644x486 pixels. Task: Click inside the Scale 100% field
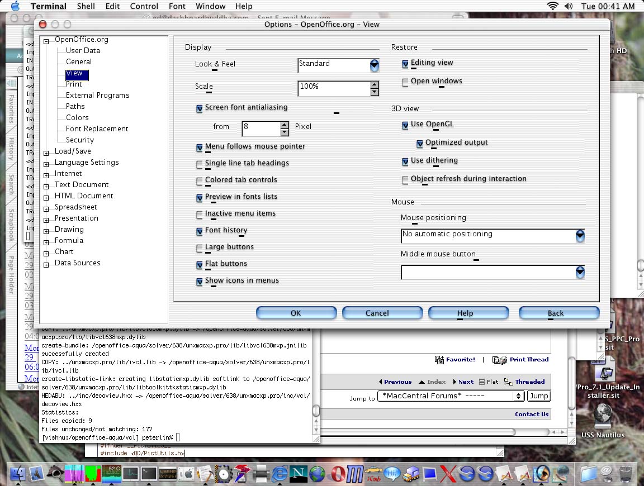pyautogui.click(x=334, y=88)
